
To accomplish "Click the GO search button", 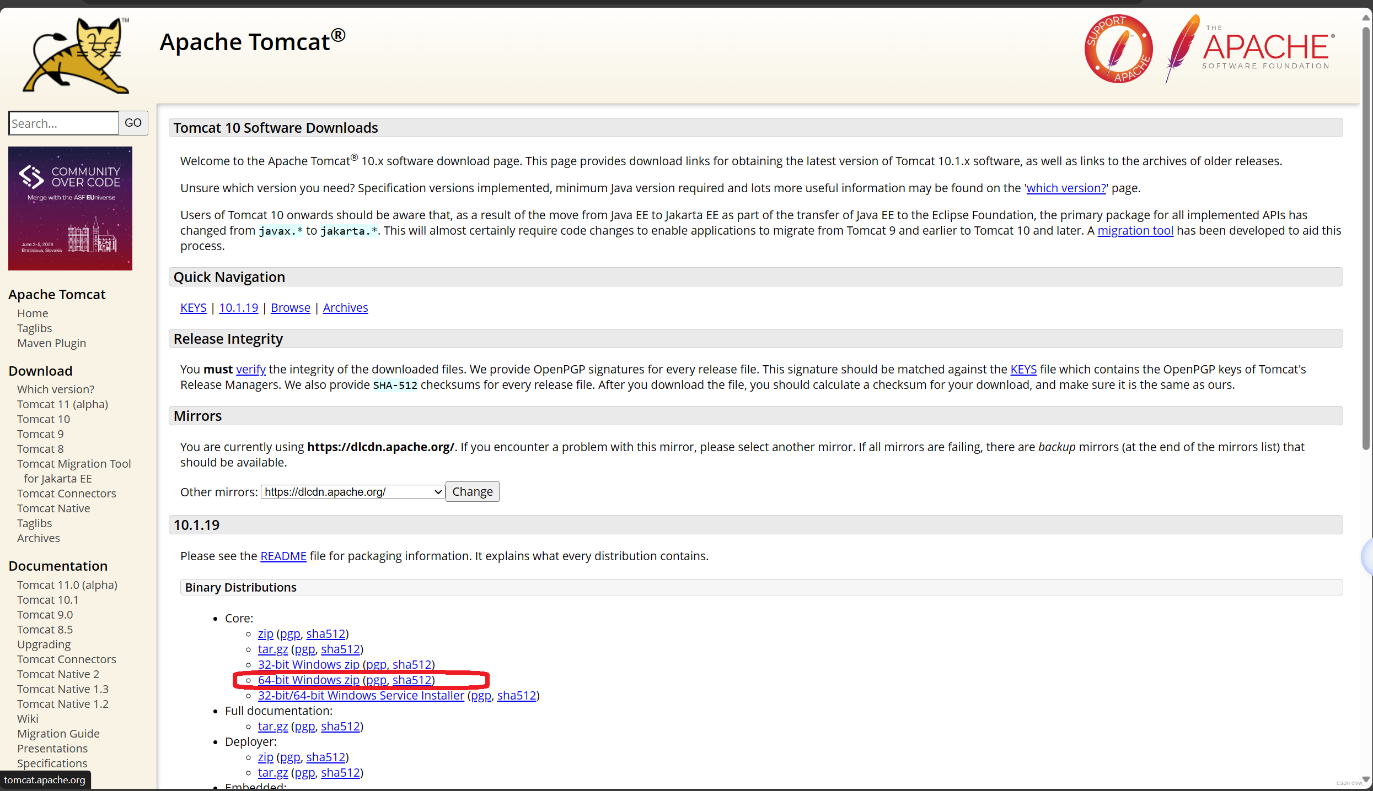I will pyautogui.click(x=133, y=123).
